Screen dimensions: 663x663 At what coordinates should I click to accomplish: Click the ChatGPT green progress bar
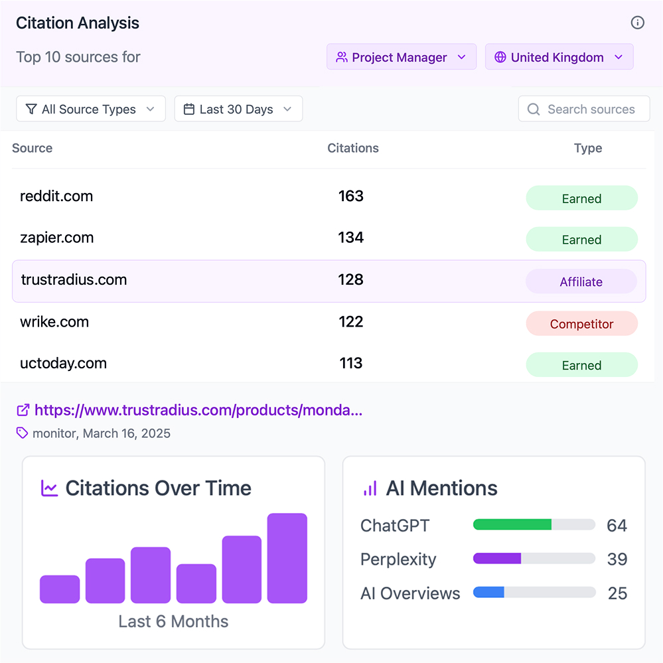tap(512, 525)
